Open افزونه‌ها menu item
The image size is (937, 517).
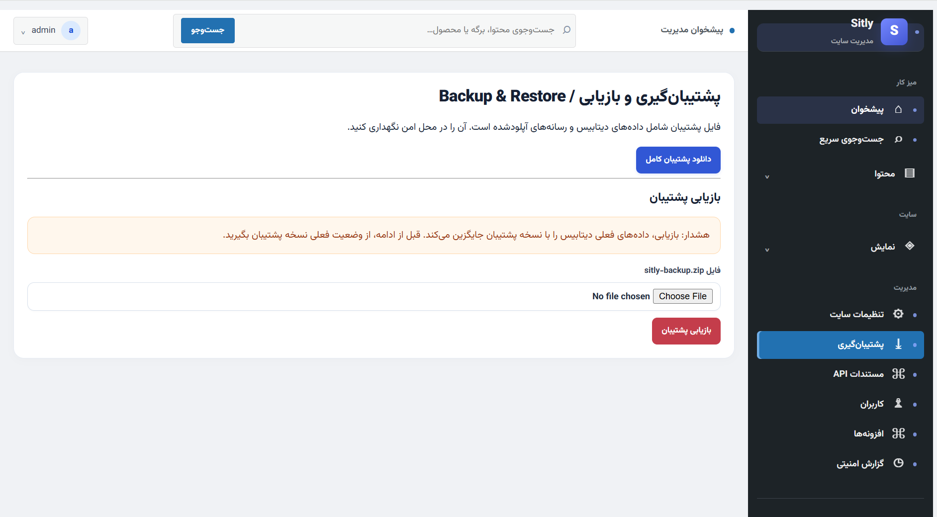click(x=840, y=434)
